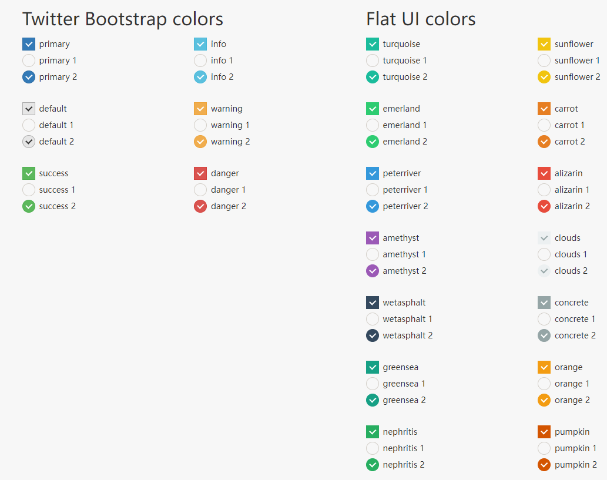Uncheck the purple amethyst checkbox
The height and width of the screenshot is (480, 607).
click(373, 238)
